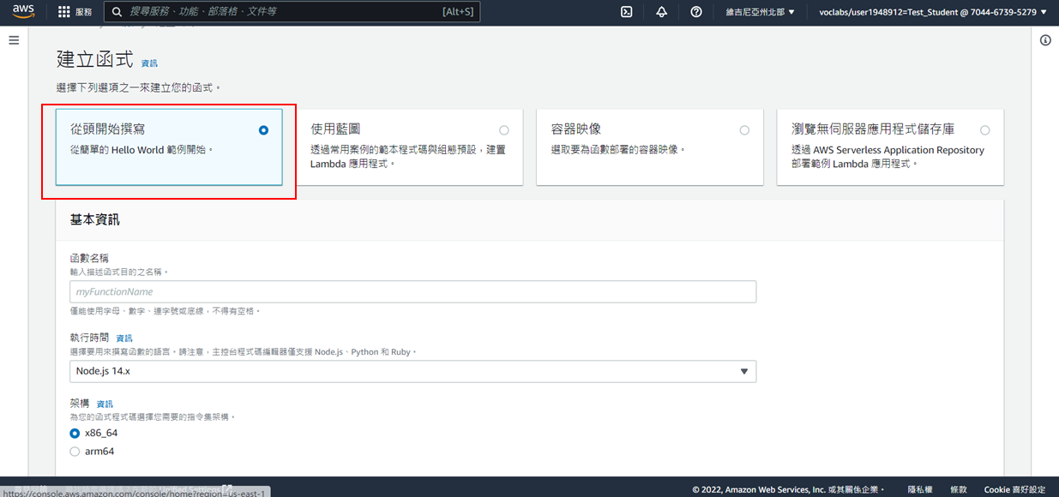This screenshot has width=1059, height=497.
Task: Choose the arm64 architecture radio
Action: coord(75,452)
